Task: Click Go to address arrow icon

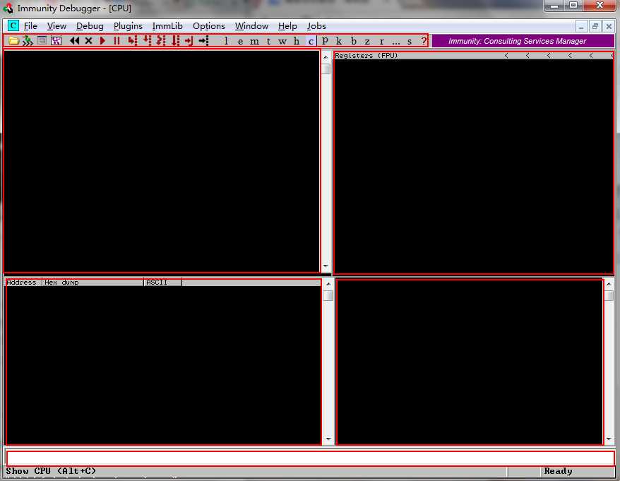Action: click(203, 41)
